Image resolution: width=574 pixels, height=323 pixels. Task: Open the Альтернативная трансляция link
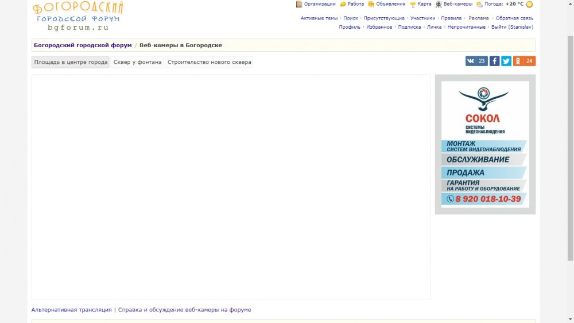(71, 310)
